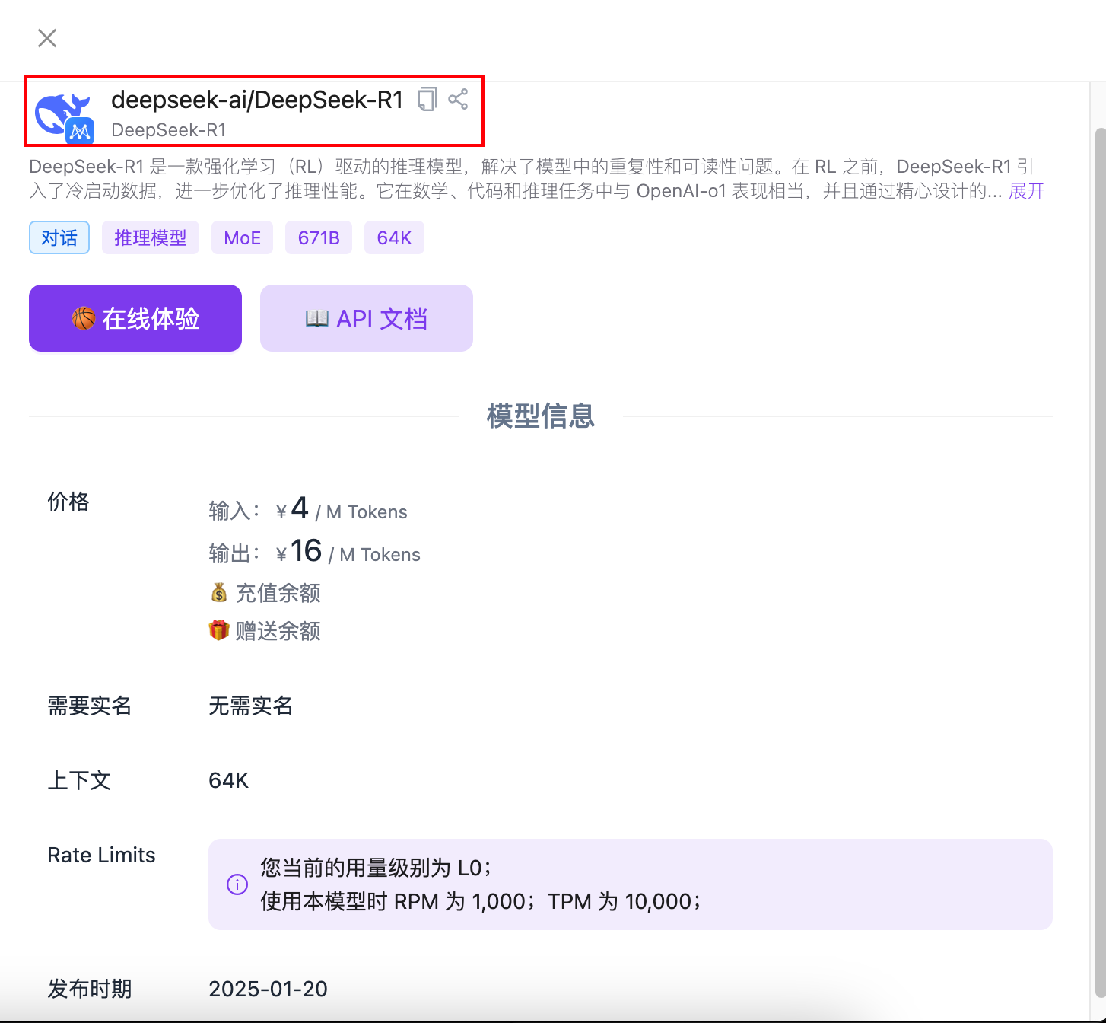Click the MoE tag
Screen dimensions: 1106x1023
[242, 238]
